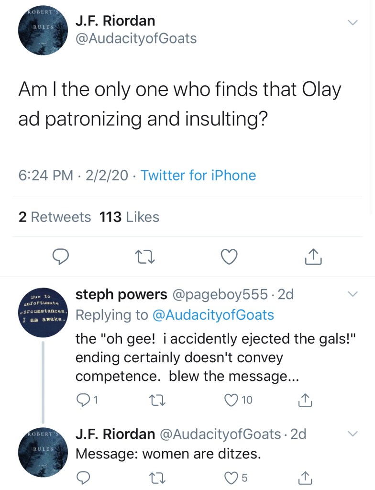375x490 pixels.
Task: Like the main Olay ad tweet
Action: tap(229, 257)
